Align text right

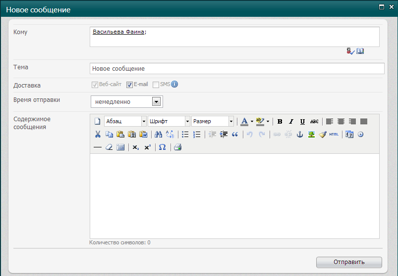tap(352, 122)
